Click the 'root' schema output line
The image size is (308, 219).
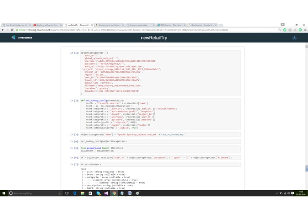(x=83, y=169)
